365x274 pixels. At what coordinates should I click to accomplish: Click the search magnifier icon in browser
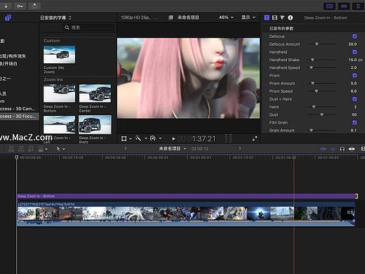[x=67, y=27]
